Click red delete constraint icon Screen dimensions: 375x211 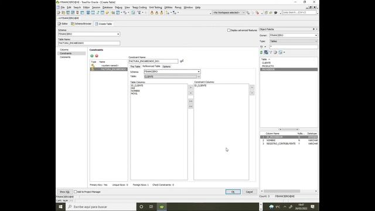(x=97, y=56)
